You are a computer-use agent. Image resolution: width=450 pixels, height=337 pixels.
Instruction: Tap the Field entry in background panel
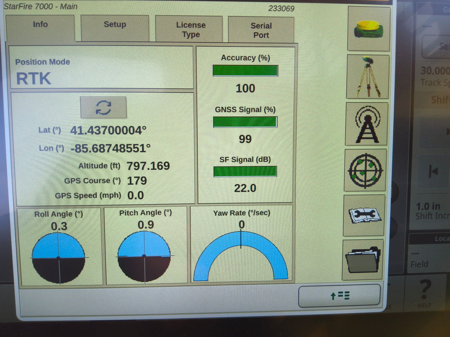coord(419,264)
